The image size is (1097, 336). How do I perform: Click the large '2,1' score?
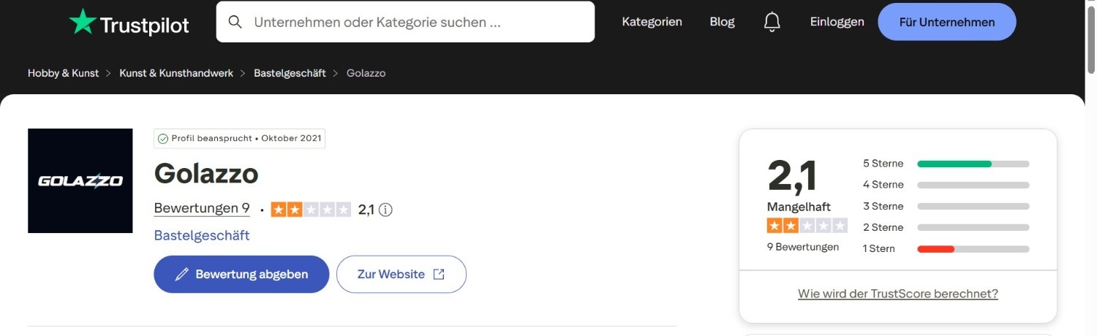tap(792, 176)
